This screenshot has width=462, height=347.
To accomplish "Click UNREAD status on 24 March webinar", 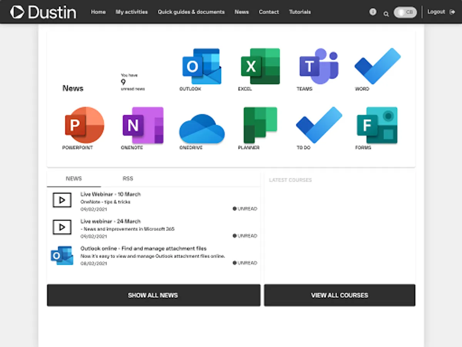I will [245, 236].
